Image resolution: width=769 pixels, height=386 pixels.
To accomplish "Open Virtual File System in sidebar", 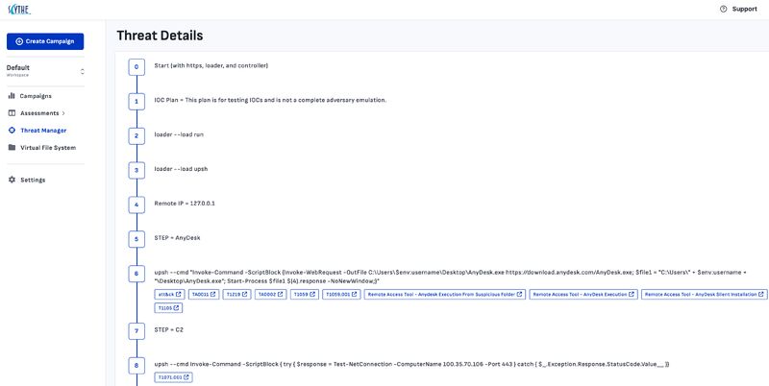I will pyautogui.click(x=47, y=148).
